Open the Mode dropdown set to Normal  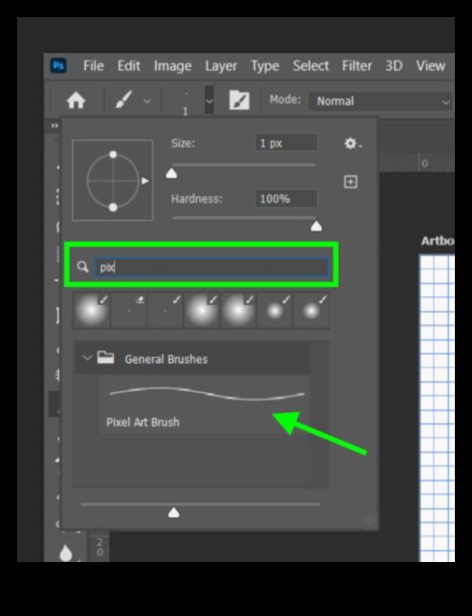380,101
